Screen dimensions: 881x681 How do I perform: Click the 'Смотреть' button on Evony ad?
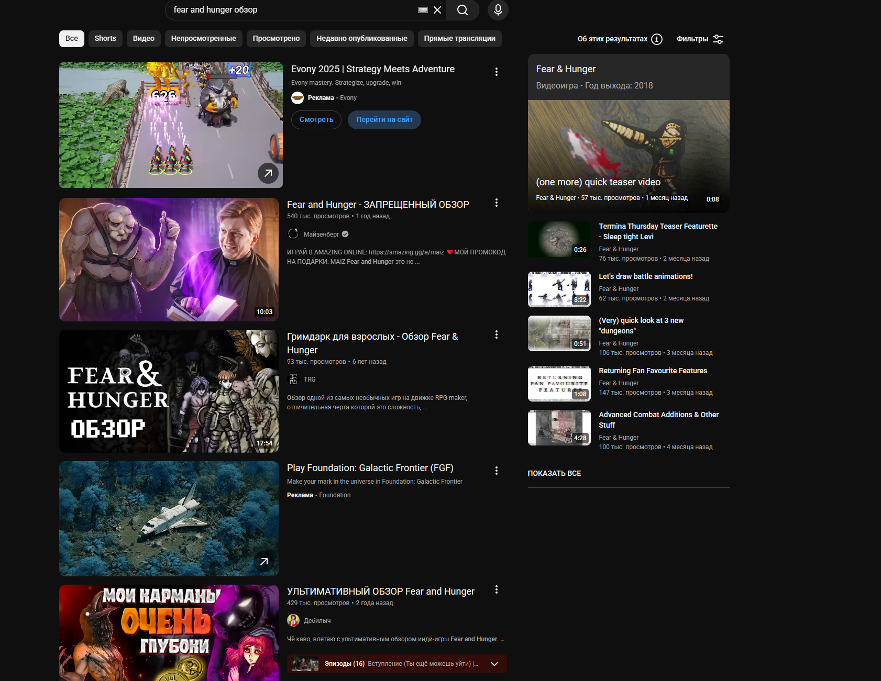(316, 120)
